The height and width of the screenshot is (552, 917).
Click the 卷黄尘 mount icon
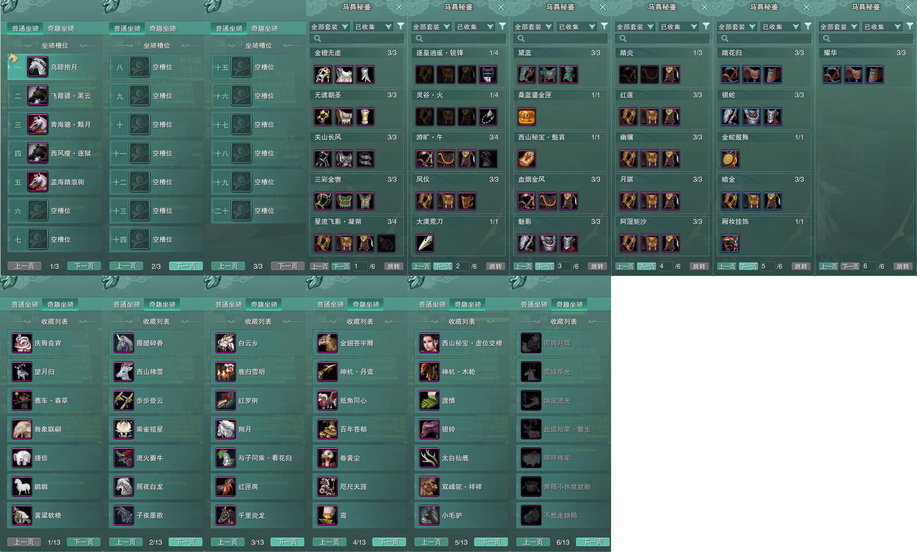pos(327,458)
